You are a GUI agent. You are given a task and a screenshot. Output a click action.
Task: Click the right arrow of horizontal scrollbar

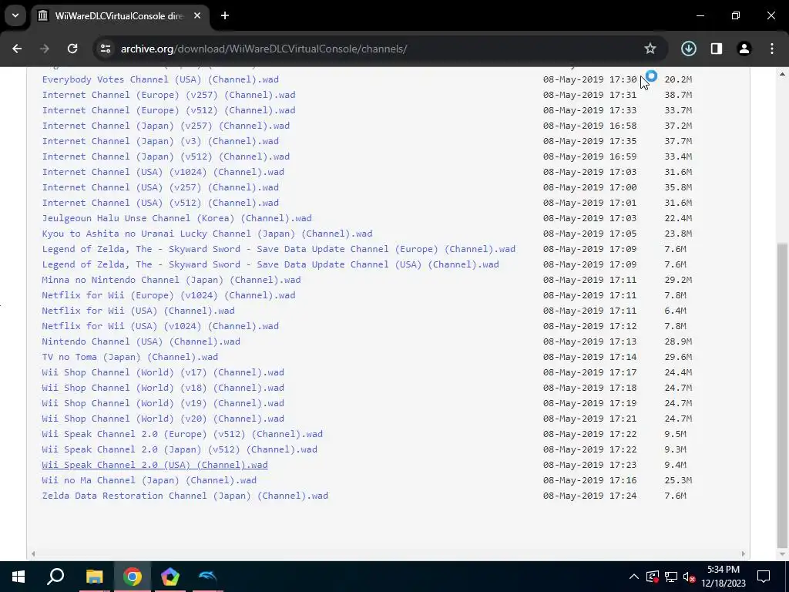[x=744, y=553]
